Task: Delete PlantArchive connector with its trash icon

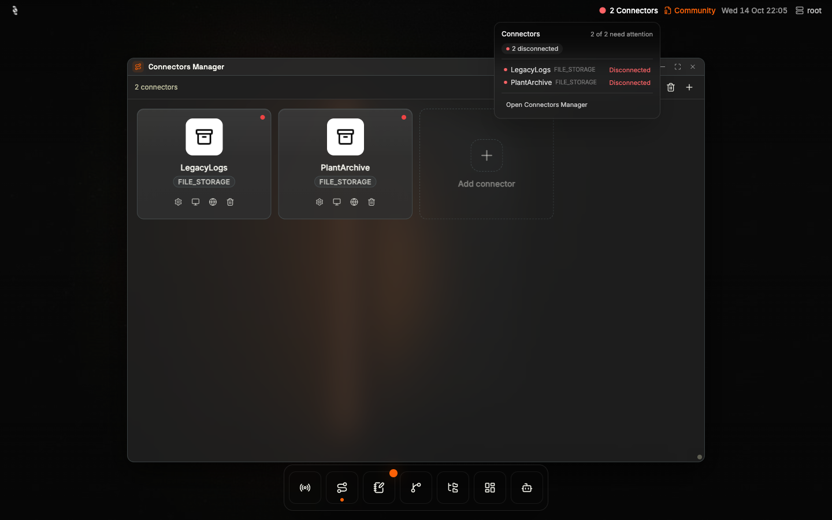Action: (372, 202)
